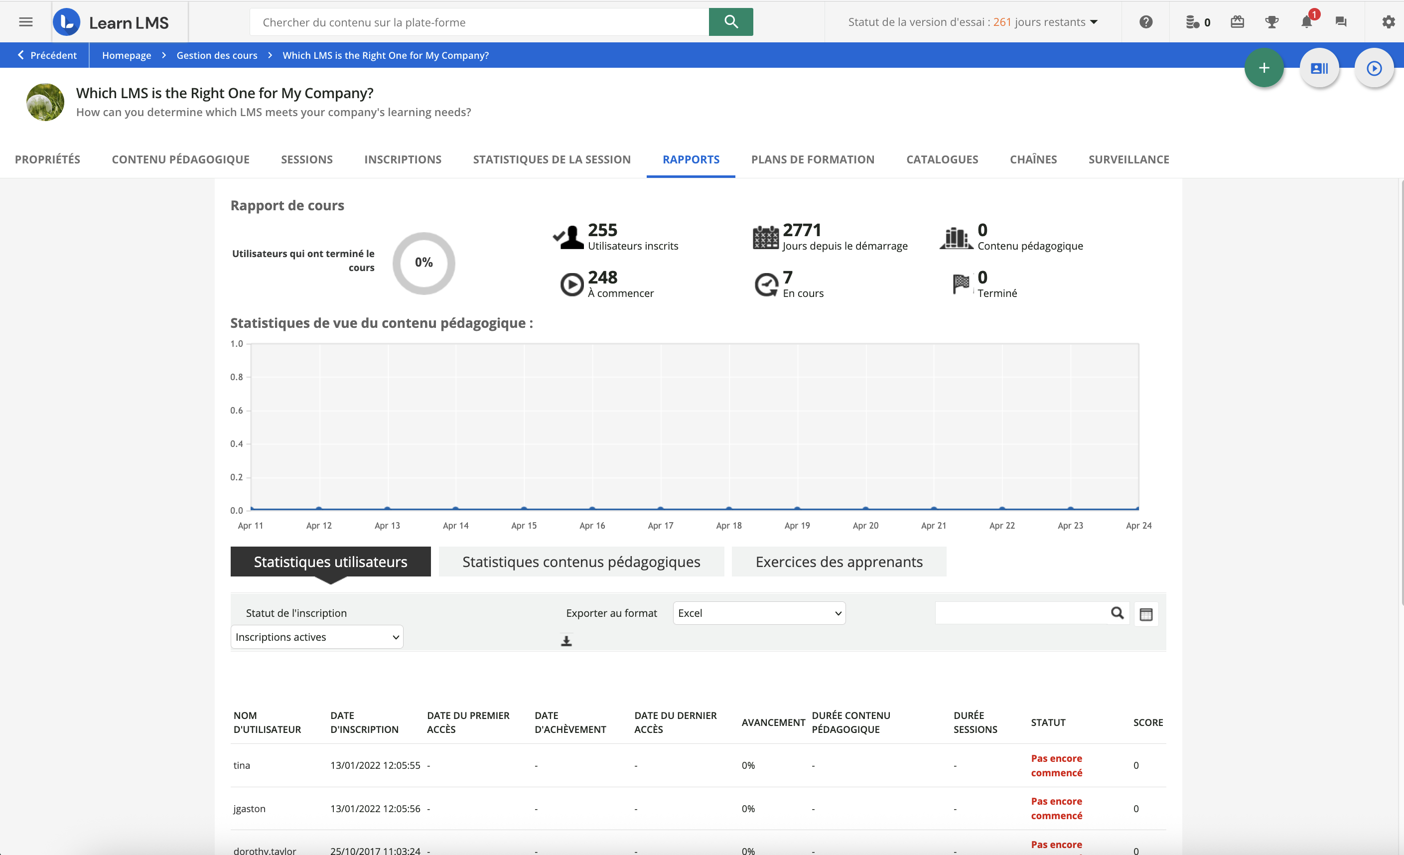
Task: Click the Terminé flag icon
Action: pos(961,284)
